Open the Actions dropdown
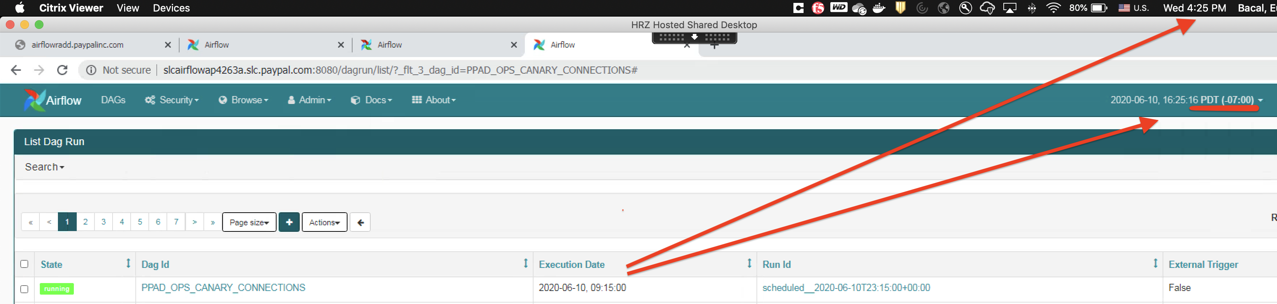The height and width of the screenshot is (304, 1277). coord(325,222)
